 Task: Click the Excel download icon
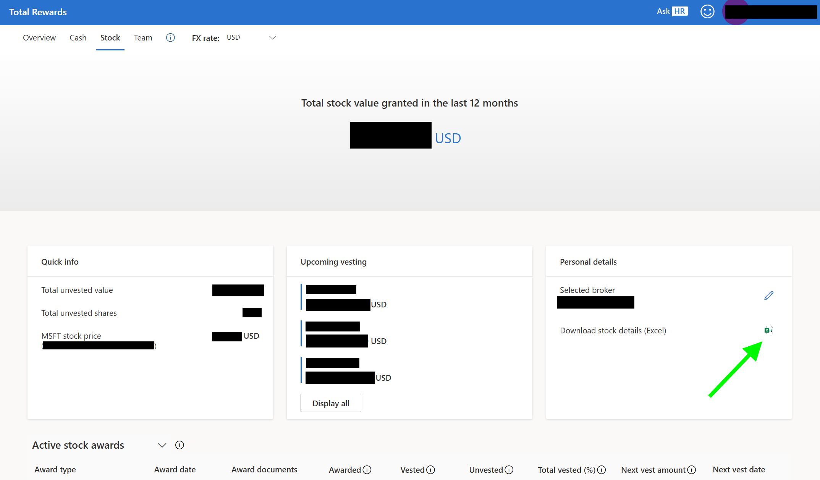[x=768, y=330]
